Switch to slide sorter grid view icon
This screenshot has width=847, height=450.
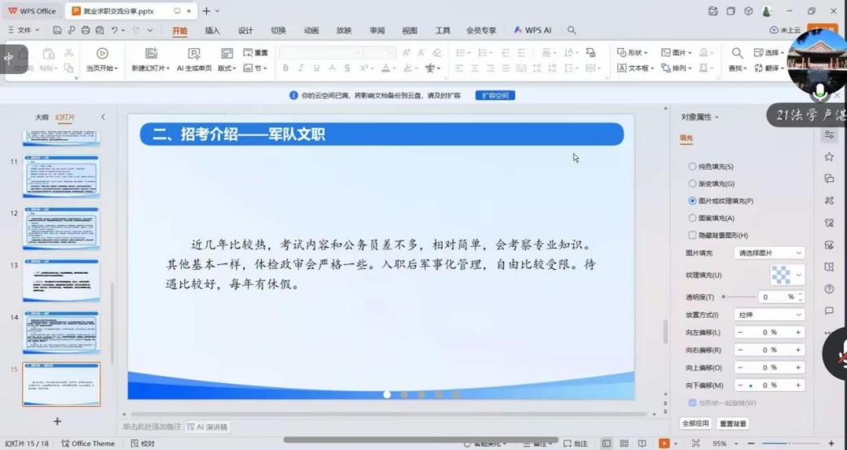tap(624, 443)
